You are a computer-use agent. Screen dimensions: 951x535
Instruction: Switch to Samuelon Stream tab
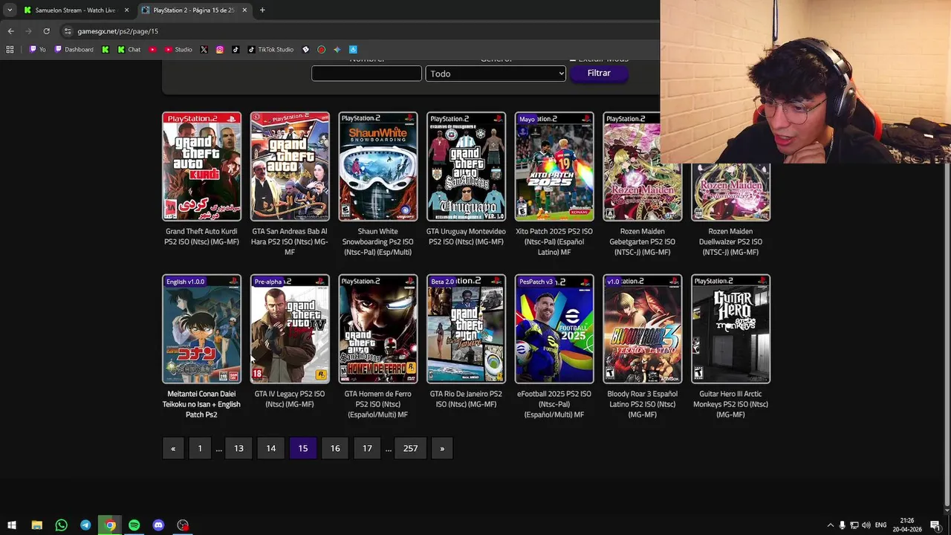[75, 10]
